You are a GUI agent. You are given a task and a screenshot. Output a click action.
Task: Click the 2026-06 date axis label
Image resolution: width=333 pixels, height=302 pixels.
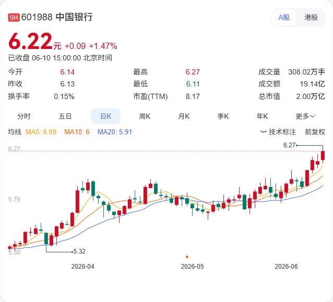pos(286,267)
